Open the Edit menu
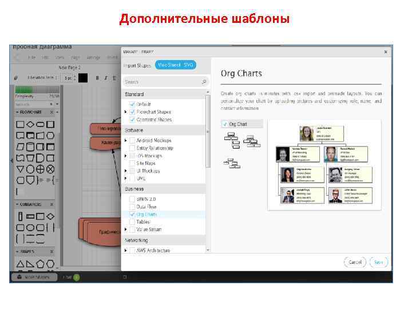Viewport: 412px width, 309px height. (45, 57)
